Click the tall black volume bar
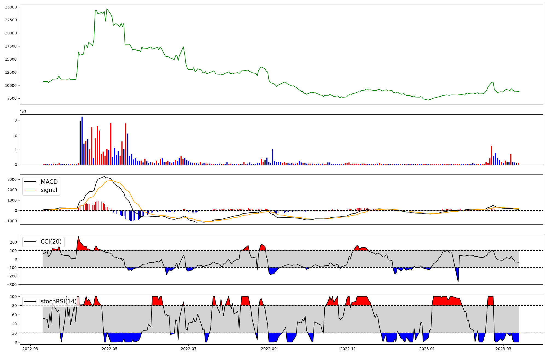547x355 pixels. tap(80, 143)
